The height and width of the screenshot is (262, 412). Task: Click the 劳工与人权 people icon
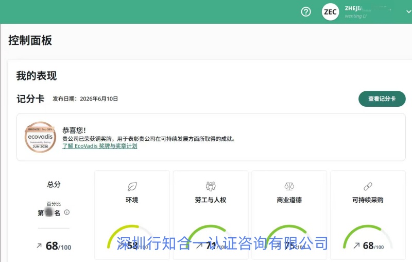[211, 186]
